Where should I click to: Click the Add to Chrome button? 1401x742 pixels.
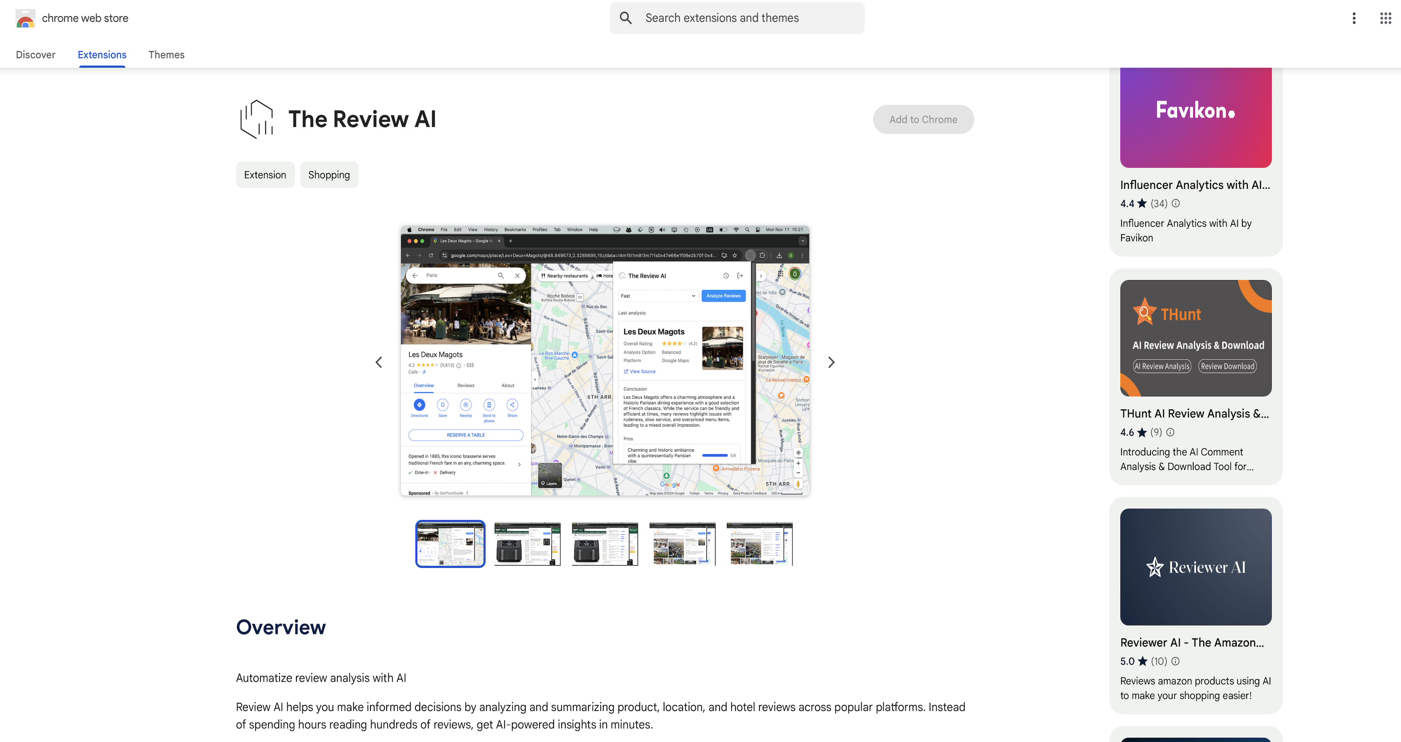pos(923,119)
